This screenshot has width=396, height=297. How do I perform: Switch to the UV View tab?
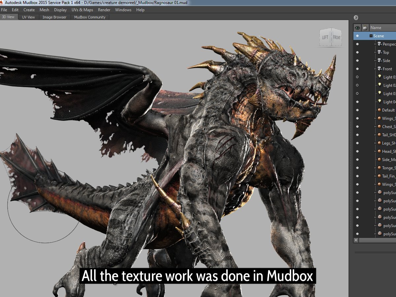pos(28,17)
